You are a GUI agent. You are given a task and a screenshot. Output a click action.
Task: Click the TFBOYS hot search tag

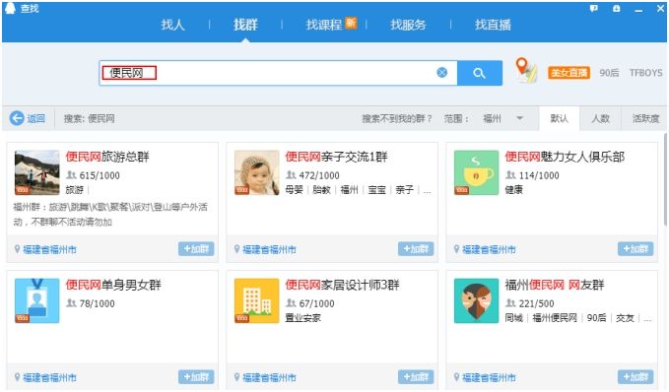(645, 73)
